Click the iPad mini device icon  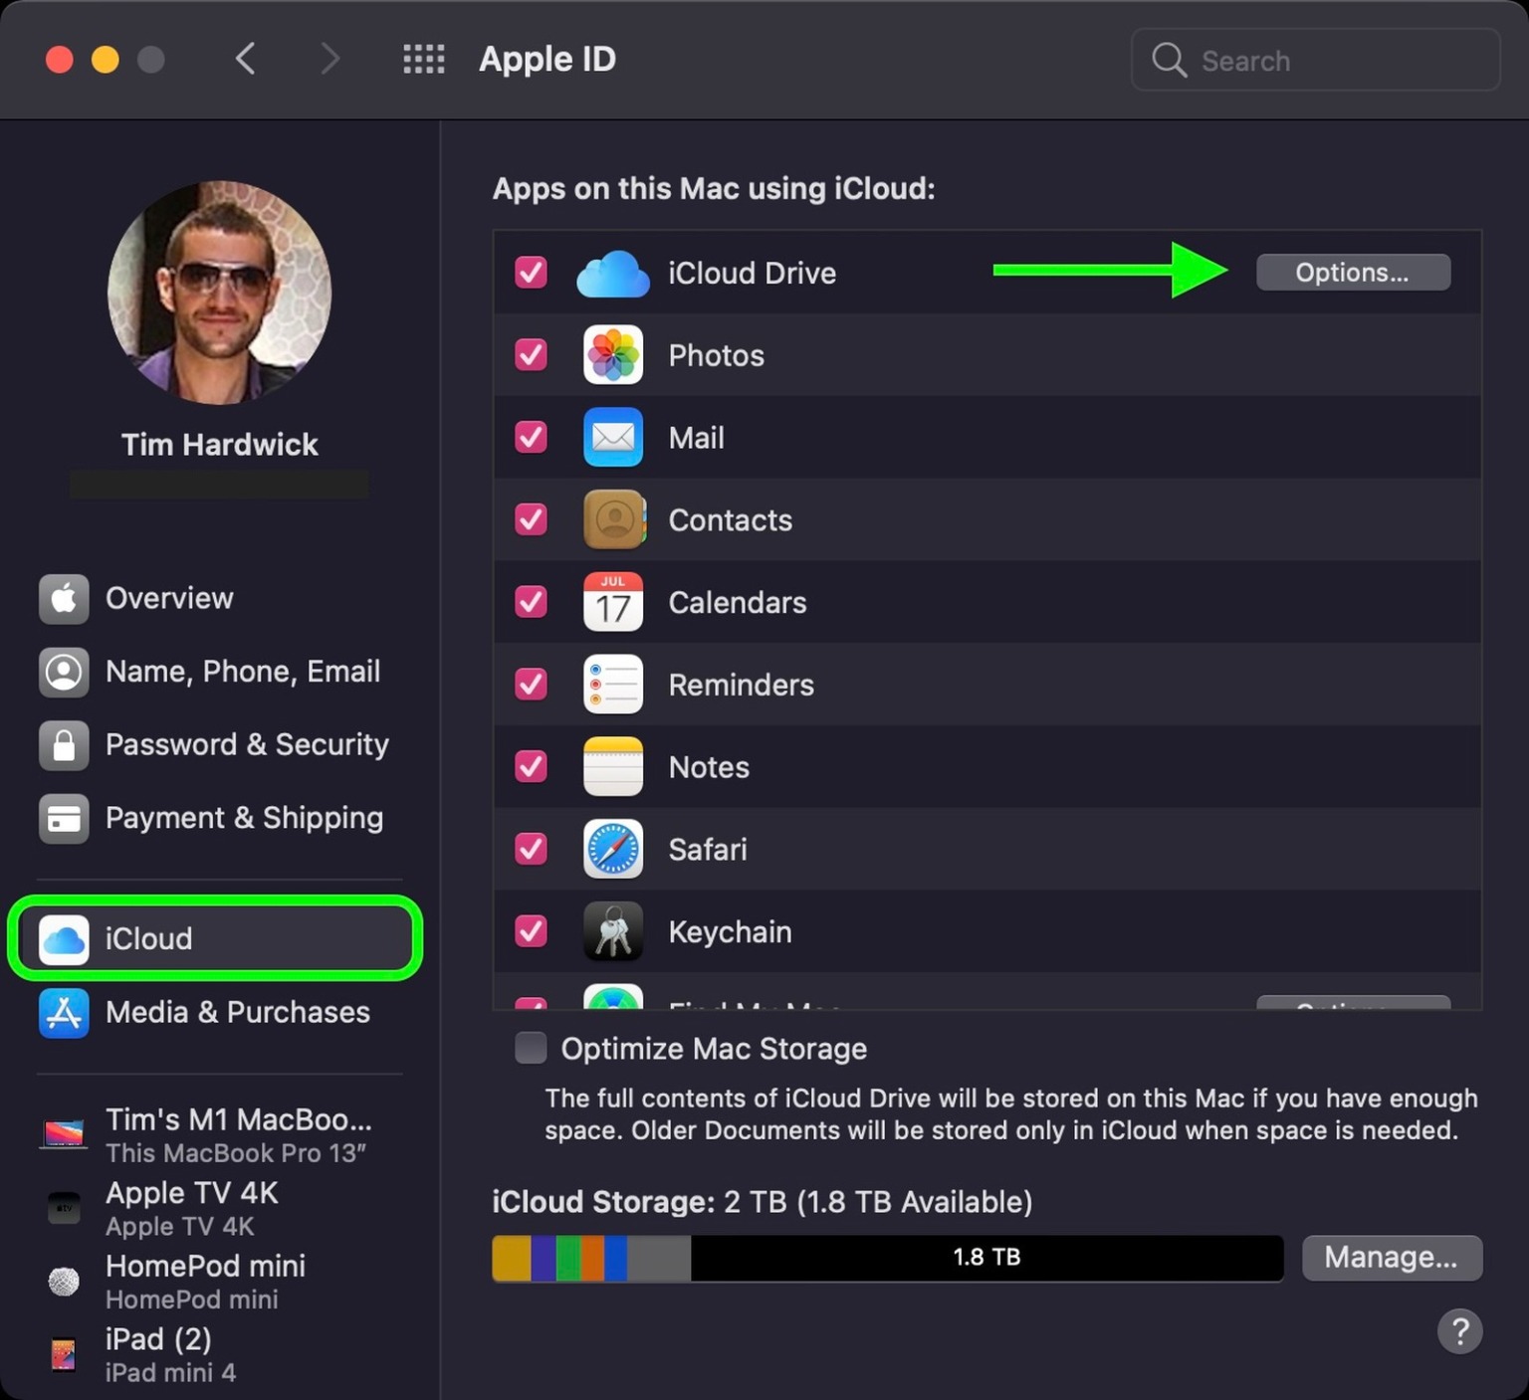tap(64, 1354)
